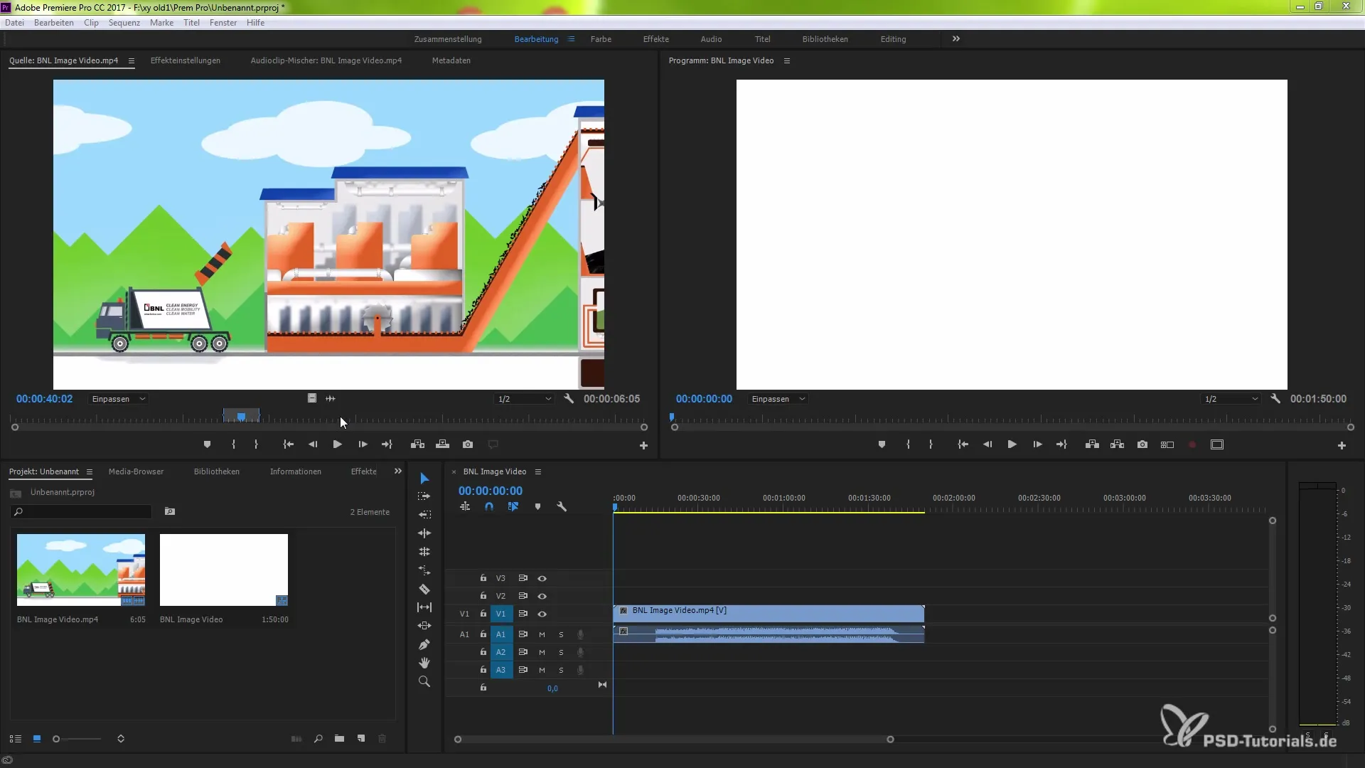Open the Fenster menu
1365x768 pixels.
[223, 23]
